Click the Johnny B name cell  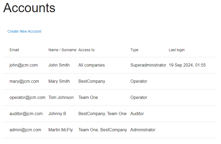(x=57, y=114)
